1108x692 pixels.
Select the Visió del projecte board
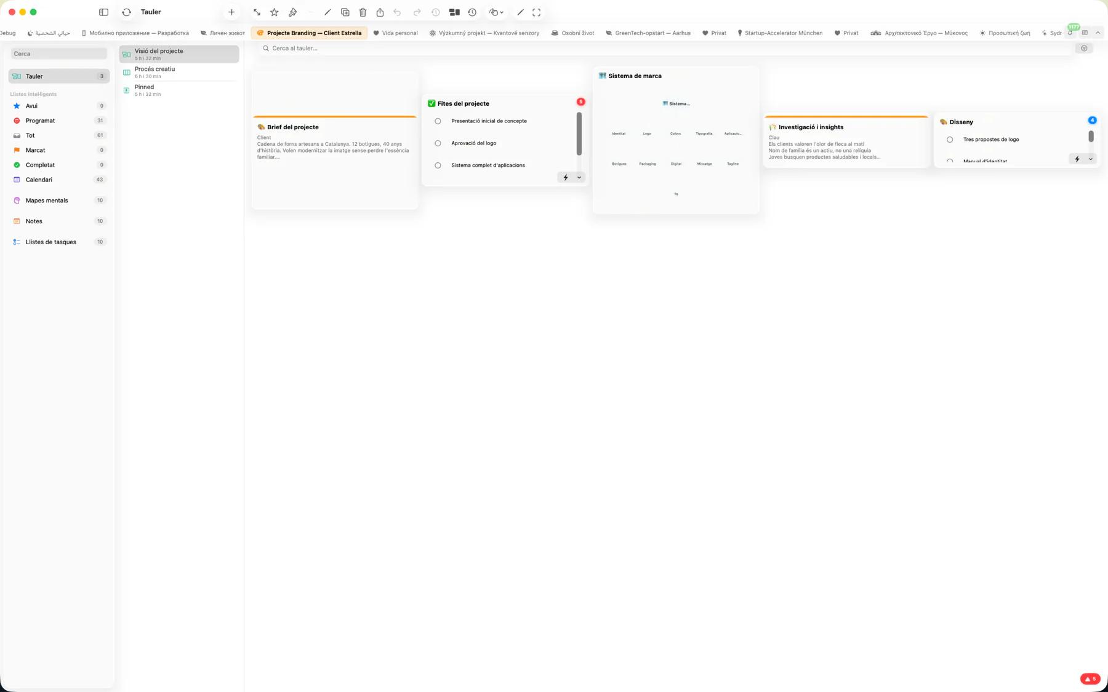click(179, 54)
